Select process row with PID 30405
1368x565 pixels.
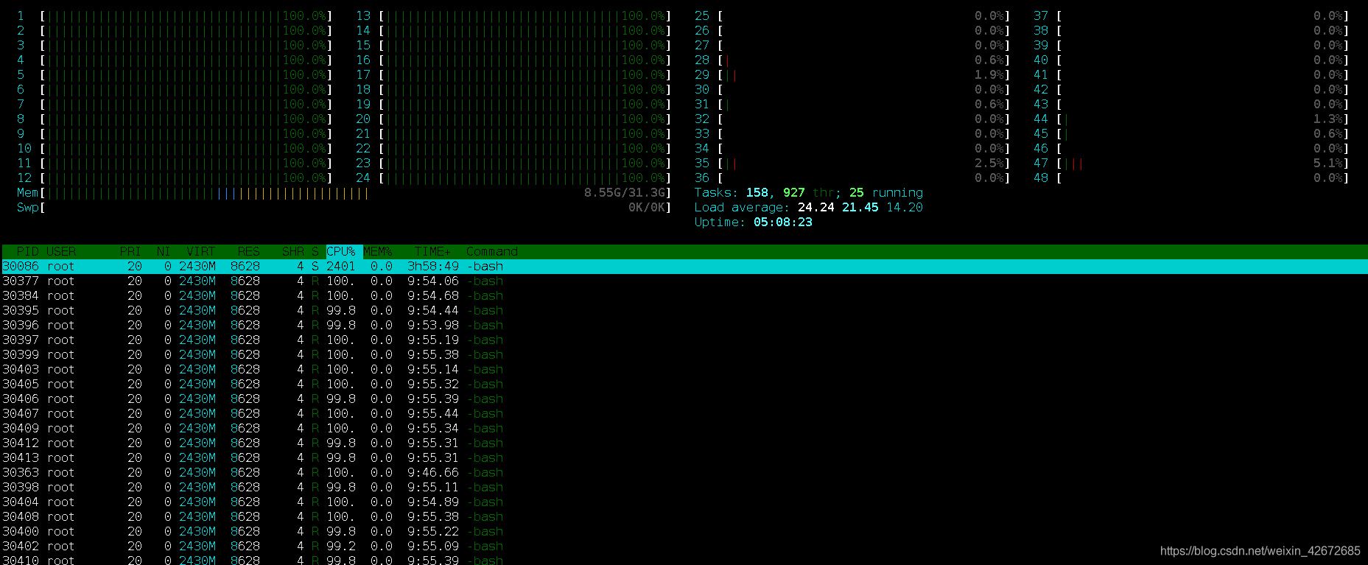(x=684, y=385)
